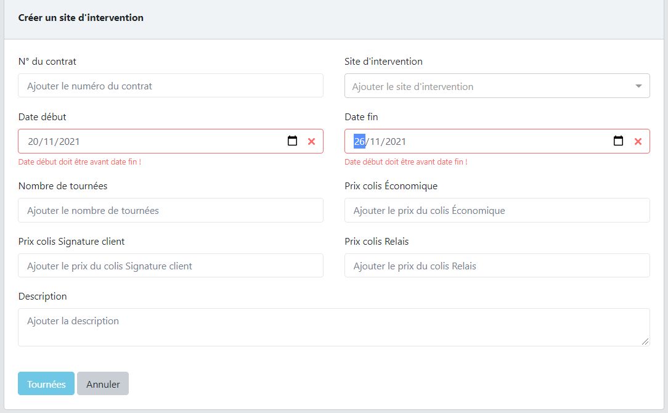Open the 'Ajouter le site d'intervention' combo box
This screenshot has width=668, height=413.
(x=497, y=86)
